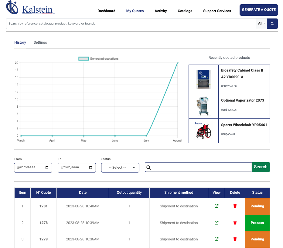Open quote 1281 with the view icon
Viewport: 283px width, 248px height.
(x=217, y=206)
